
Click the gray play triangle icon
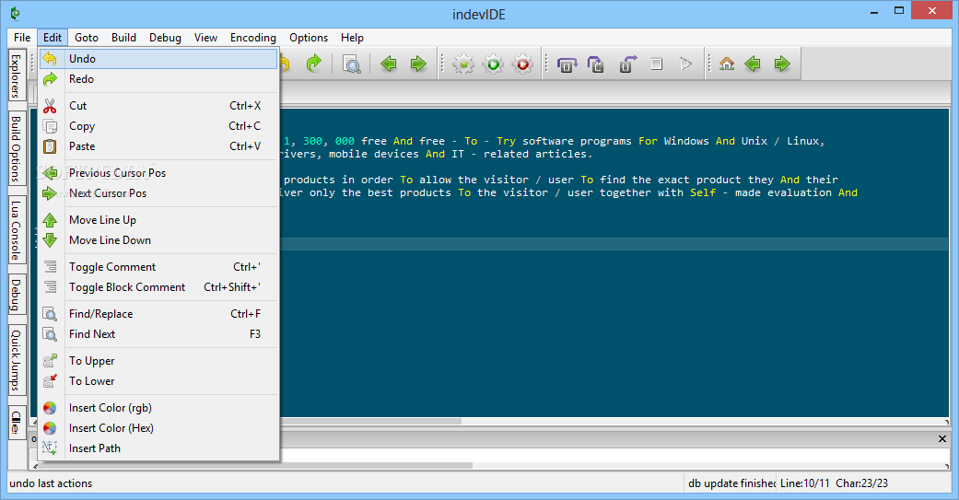click(685, 64)
